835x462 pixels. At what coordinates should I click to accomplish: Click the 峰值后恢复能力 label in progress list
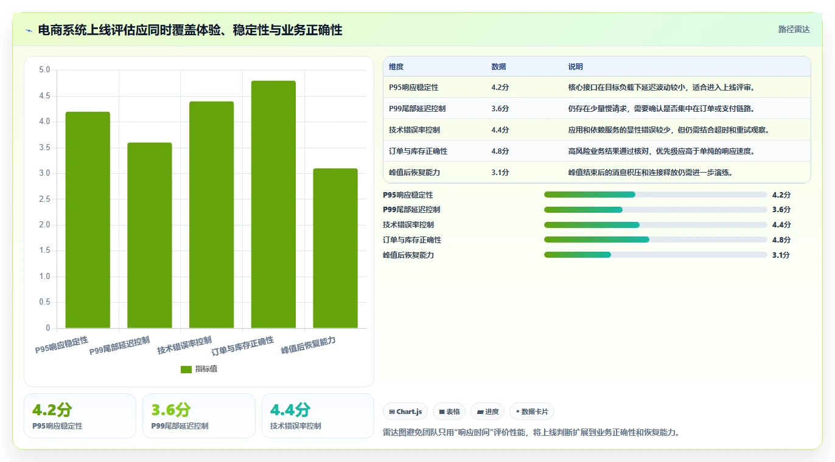tap(408, 255)
